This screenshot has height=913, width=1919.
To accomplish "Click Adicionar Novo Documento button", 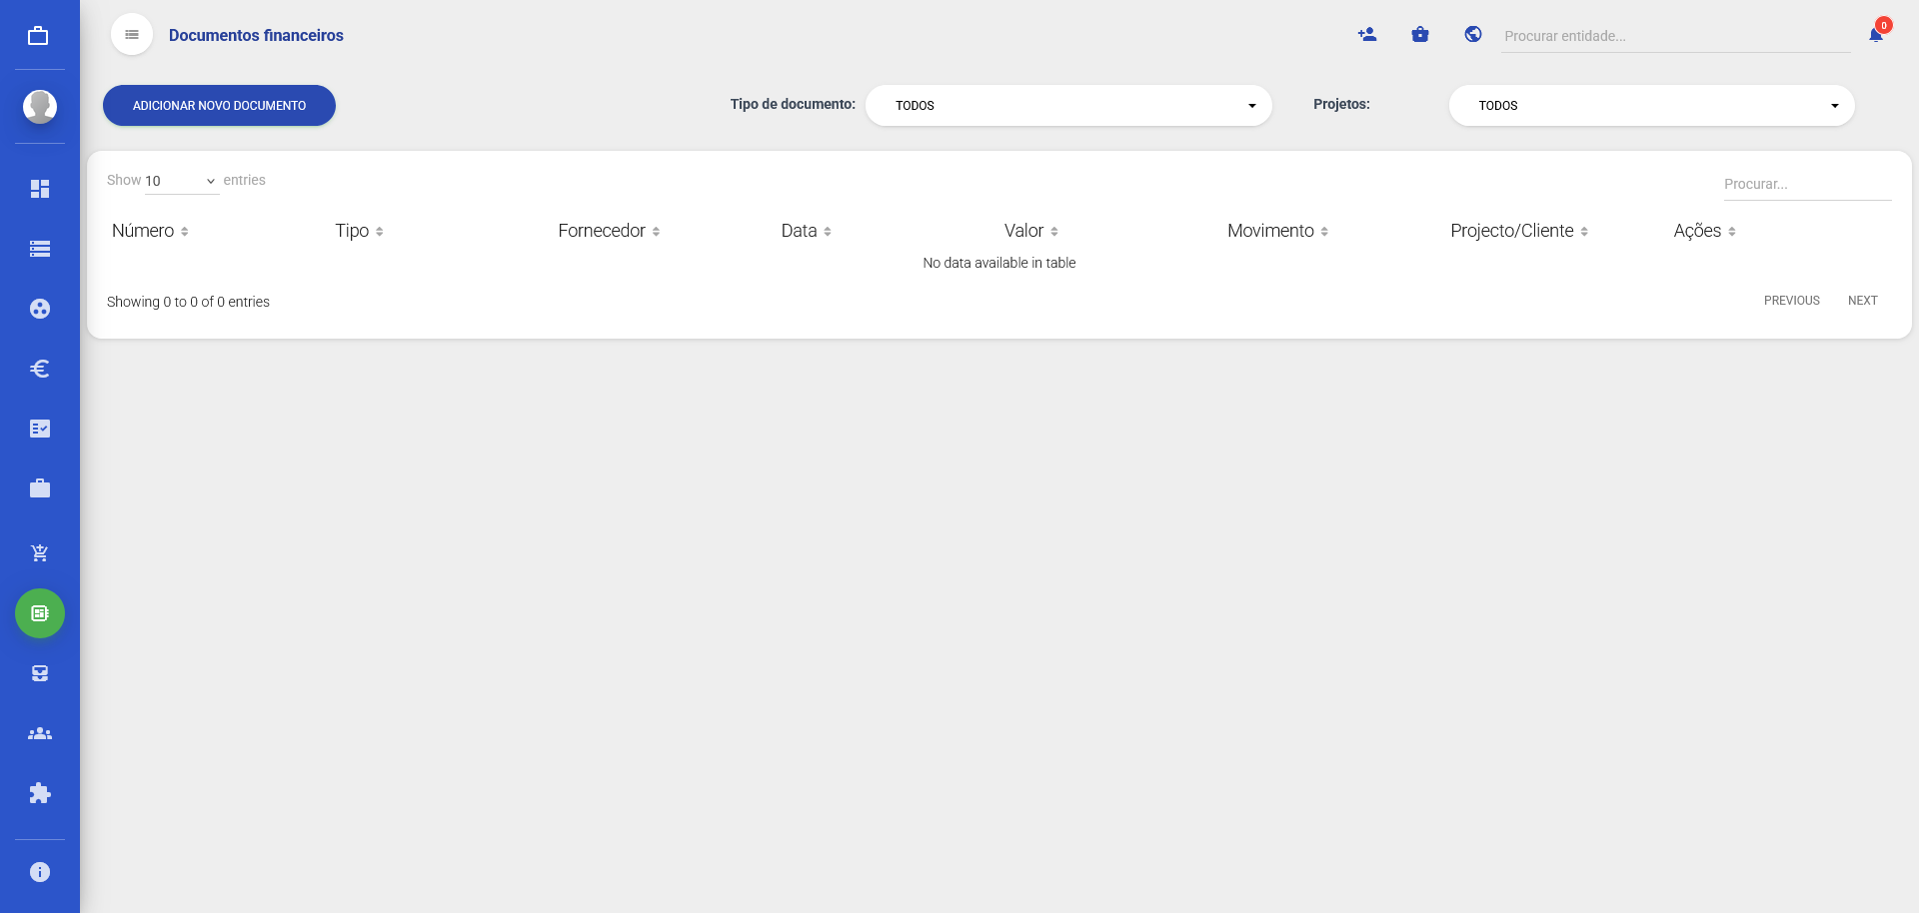I will click(x=219, y=106).
